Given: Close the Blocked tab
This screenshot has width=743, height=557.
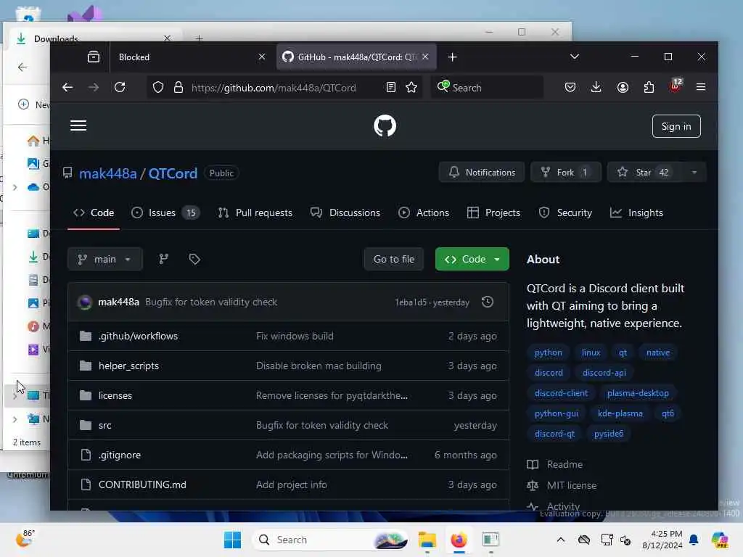Looking at the screenshot, I should pyautogui.click(x=261, y=57).
